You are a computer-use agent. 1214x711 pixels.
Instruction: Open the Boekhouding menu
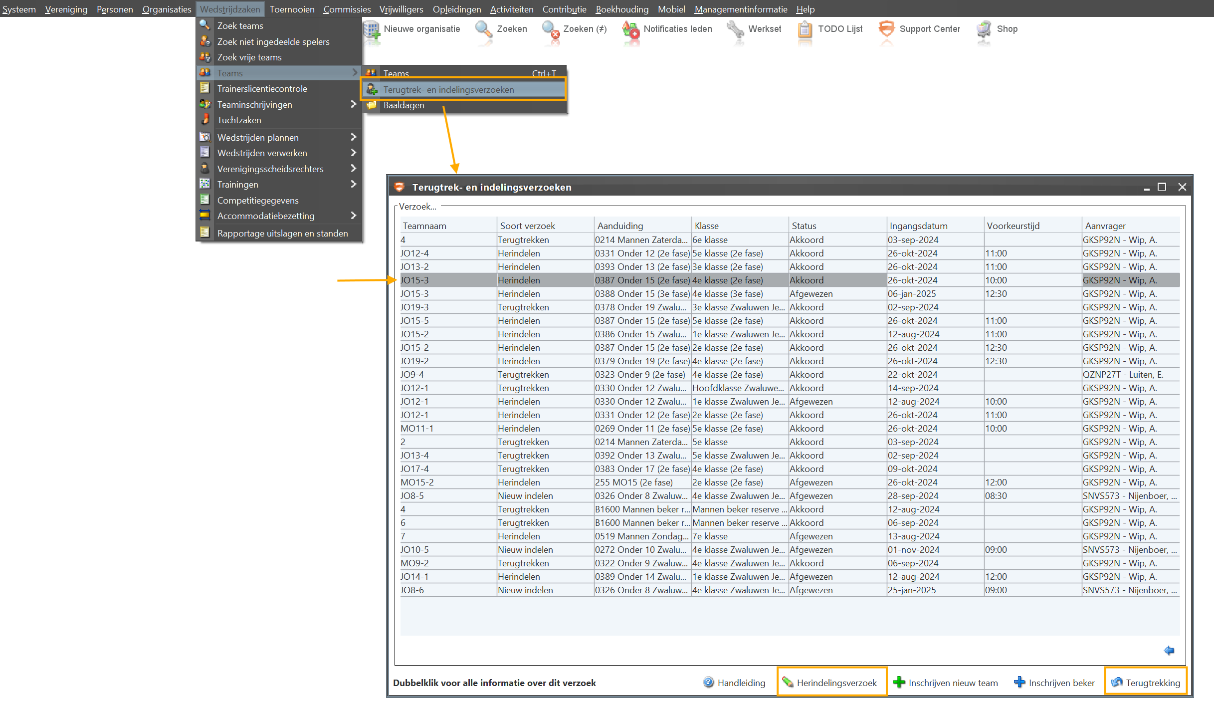click(621, 9)
